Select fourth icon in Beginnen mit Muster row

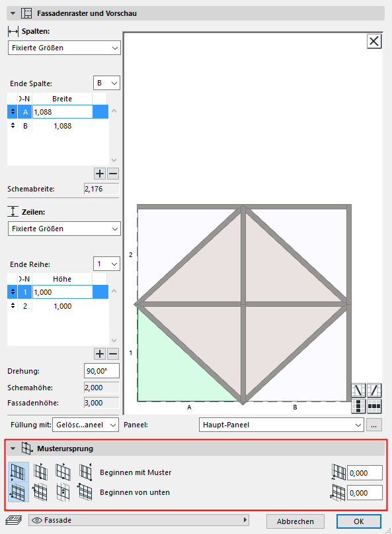pyautogui.click(x=85, y=472)
